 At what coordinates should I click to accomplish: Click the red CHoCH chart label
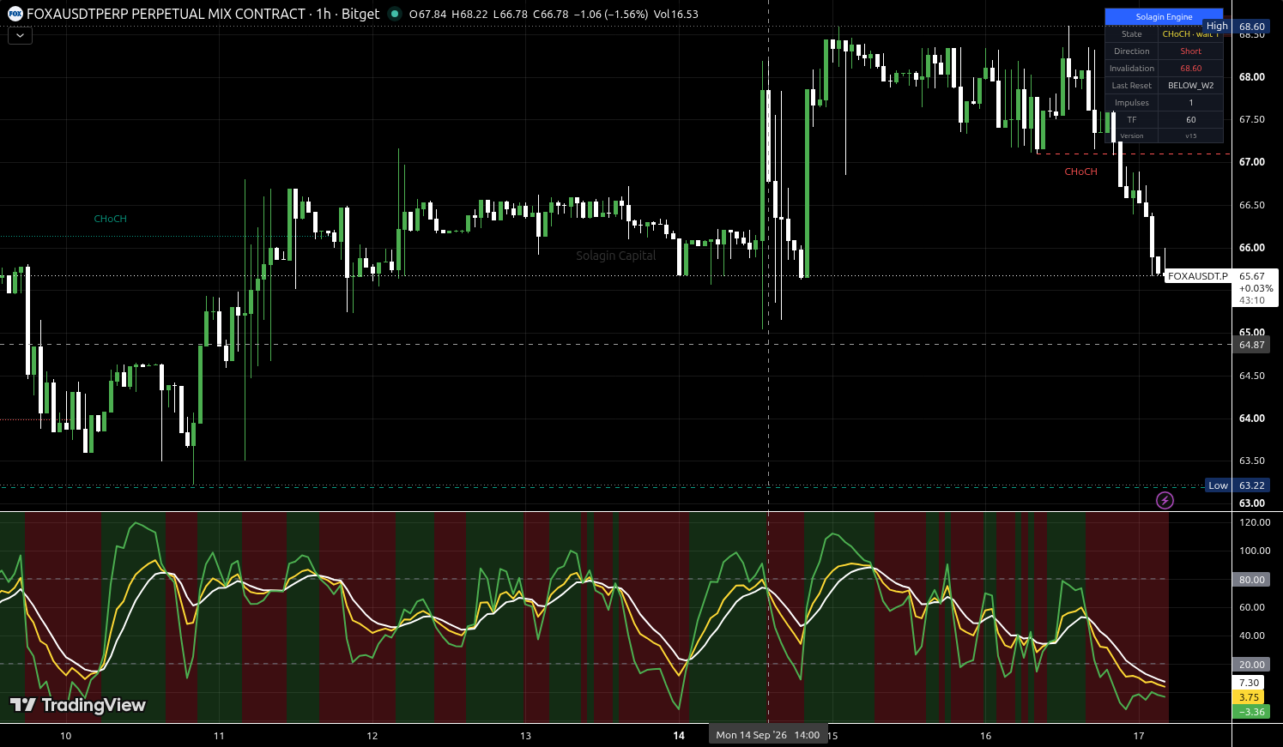[x=1080, y=172]
